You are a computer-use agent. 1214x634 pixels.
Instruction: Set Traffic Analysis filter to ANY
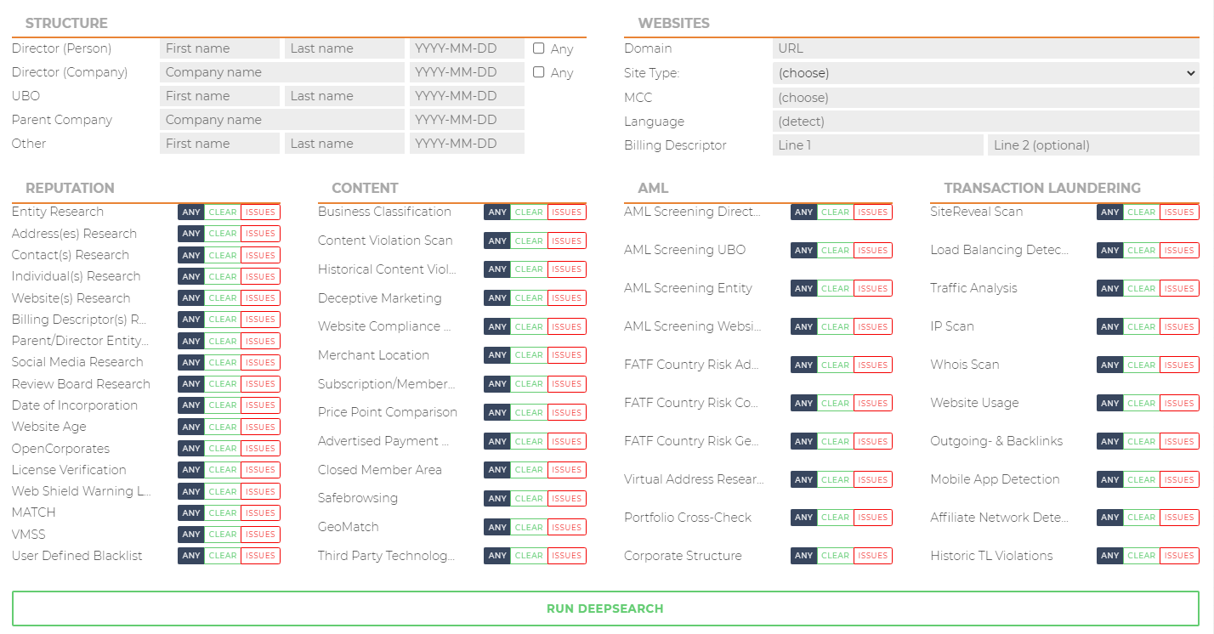click(1110, 288)
